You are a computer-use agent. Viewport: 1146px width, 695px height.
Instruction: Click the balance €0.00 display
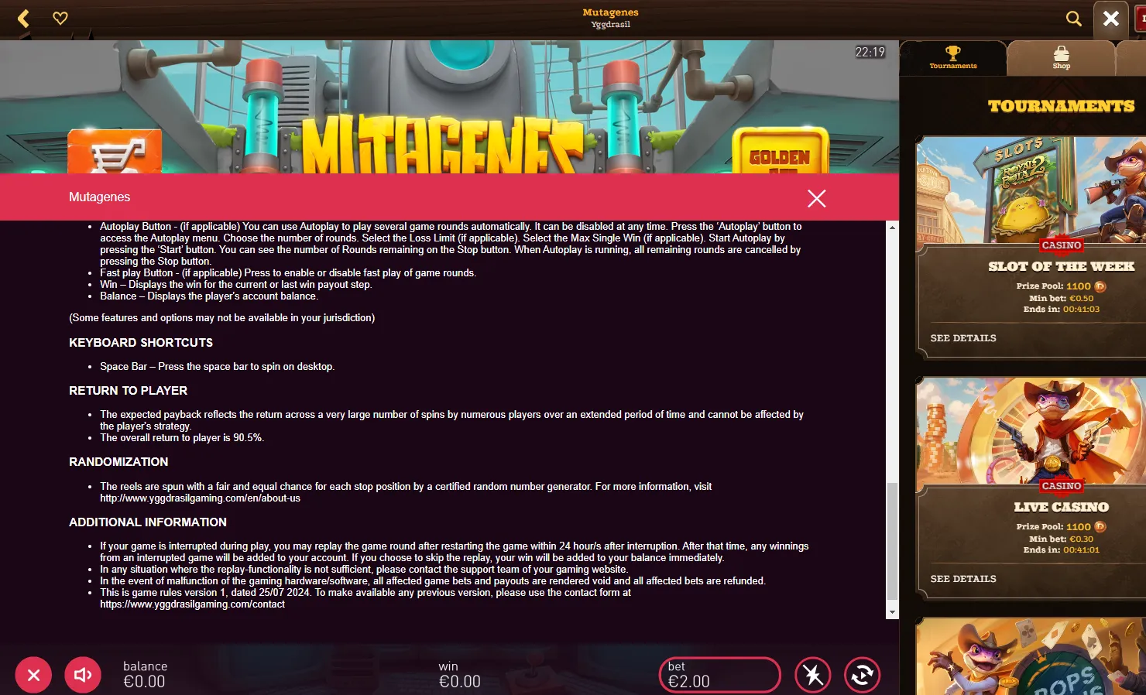pos(145,675)
